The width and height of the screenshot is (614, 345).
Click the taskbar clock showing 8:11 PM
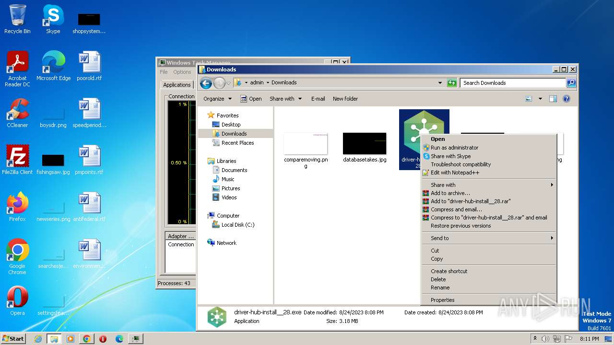(589, 339)
